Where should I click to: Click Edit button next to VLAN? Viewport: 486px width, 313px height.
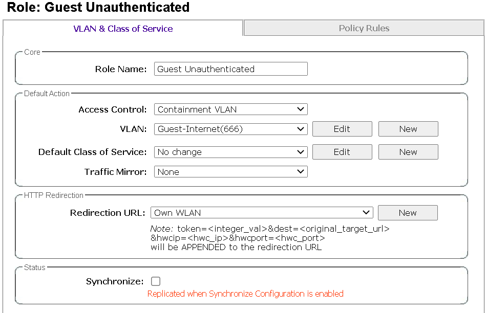pyautogui.click(x=342, y=129)
